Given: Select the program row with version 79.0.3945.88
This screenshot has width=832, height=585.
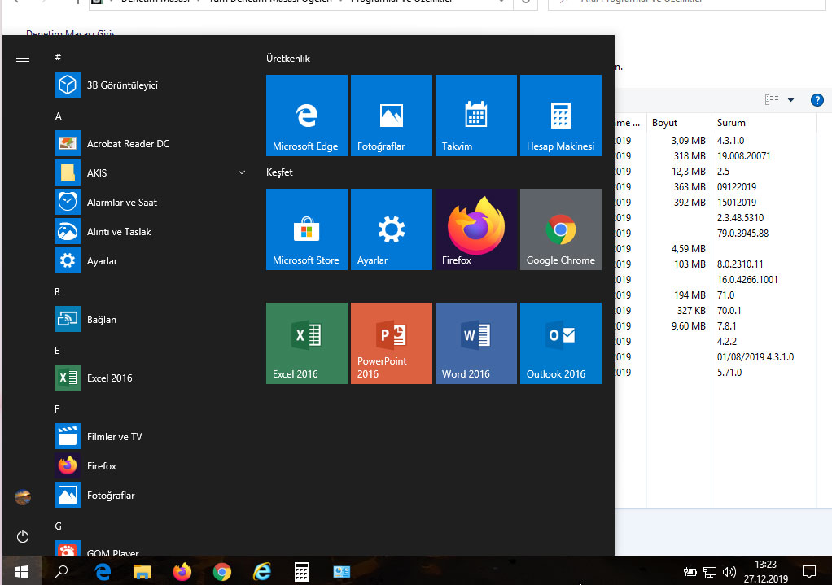Looking at the screenshot, I should click(716, 234).
